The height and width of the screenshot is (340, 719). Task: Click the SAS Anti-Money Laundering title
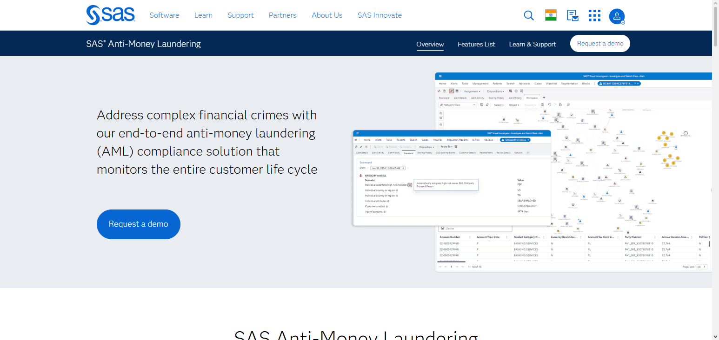click(143, 44)
